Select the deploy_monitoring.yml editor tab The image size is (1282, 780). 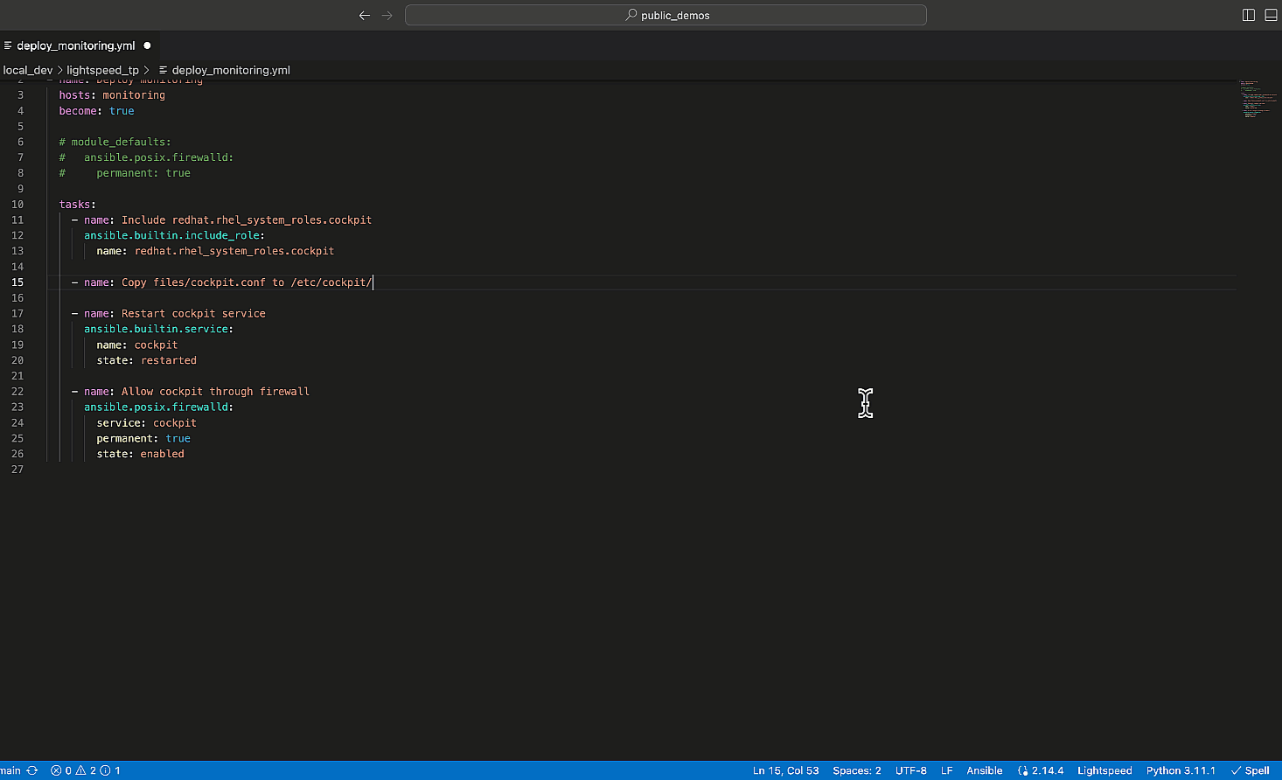(75, 45)
